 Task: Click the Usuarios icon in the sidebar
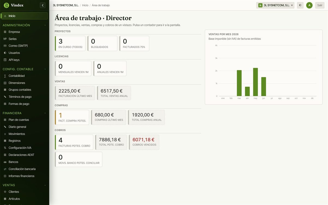pos(5,53)
